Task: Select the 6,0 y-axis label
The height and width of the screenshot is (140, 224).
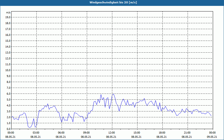Action: [8, 94]
